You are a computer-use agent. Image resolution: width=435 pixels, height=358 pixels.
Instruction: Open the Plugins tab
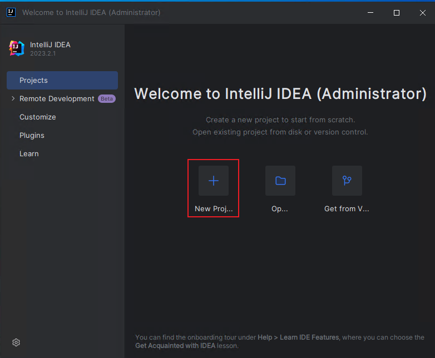[32, 135]
